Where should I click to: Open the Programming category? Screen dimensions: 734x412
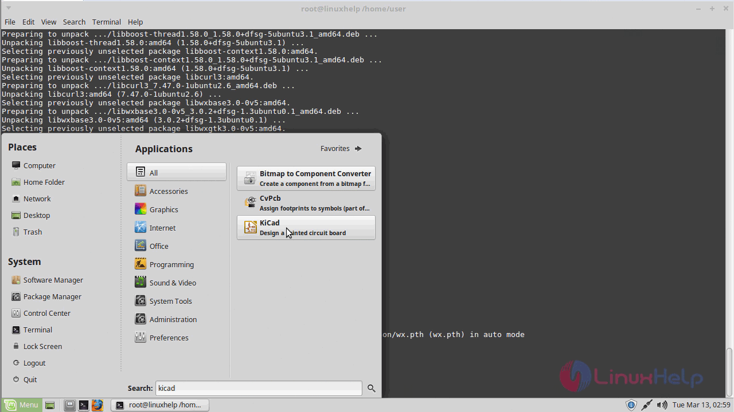click(x=177, y=264)
